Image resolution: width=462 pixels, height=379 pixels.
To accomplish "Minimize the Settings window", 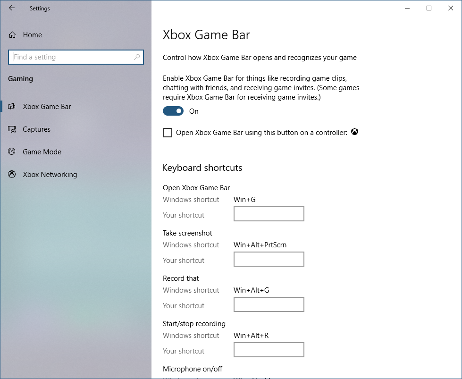I will [x=407, y=8].
